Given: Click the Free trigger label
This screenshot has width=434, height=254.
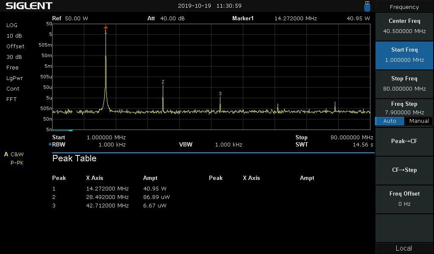Looking at the screenshot, I should 12,68.
